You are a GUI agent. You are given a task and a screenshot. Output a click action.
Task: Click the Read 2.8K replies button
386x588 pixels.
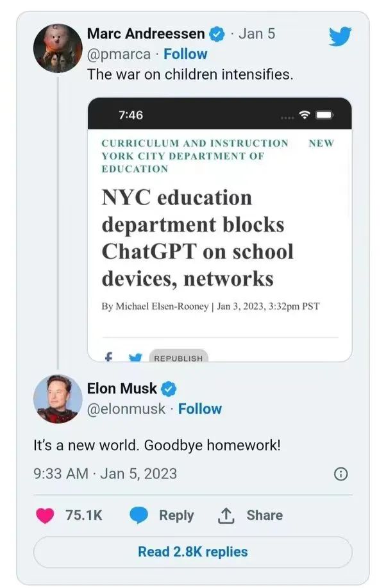coord(192,551)
